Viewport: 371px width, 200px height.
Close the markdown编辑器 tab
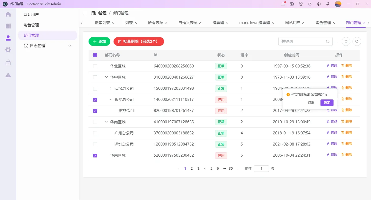tap(273, 23)
